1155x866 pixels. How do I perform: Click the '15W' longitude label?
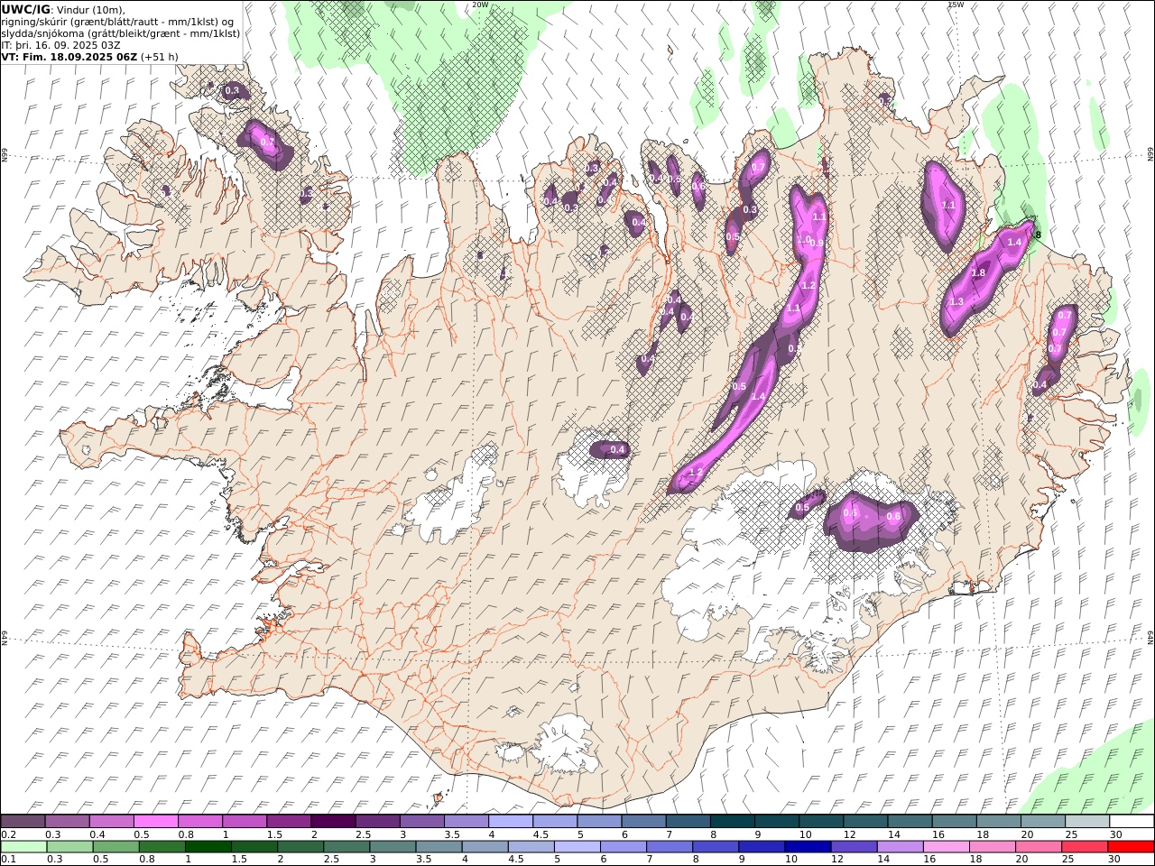pos(956,5)
